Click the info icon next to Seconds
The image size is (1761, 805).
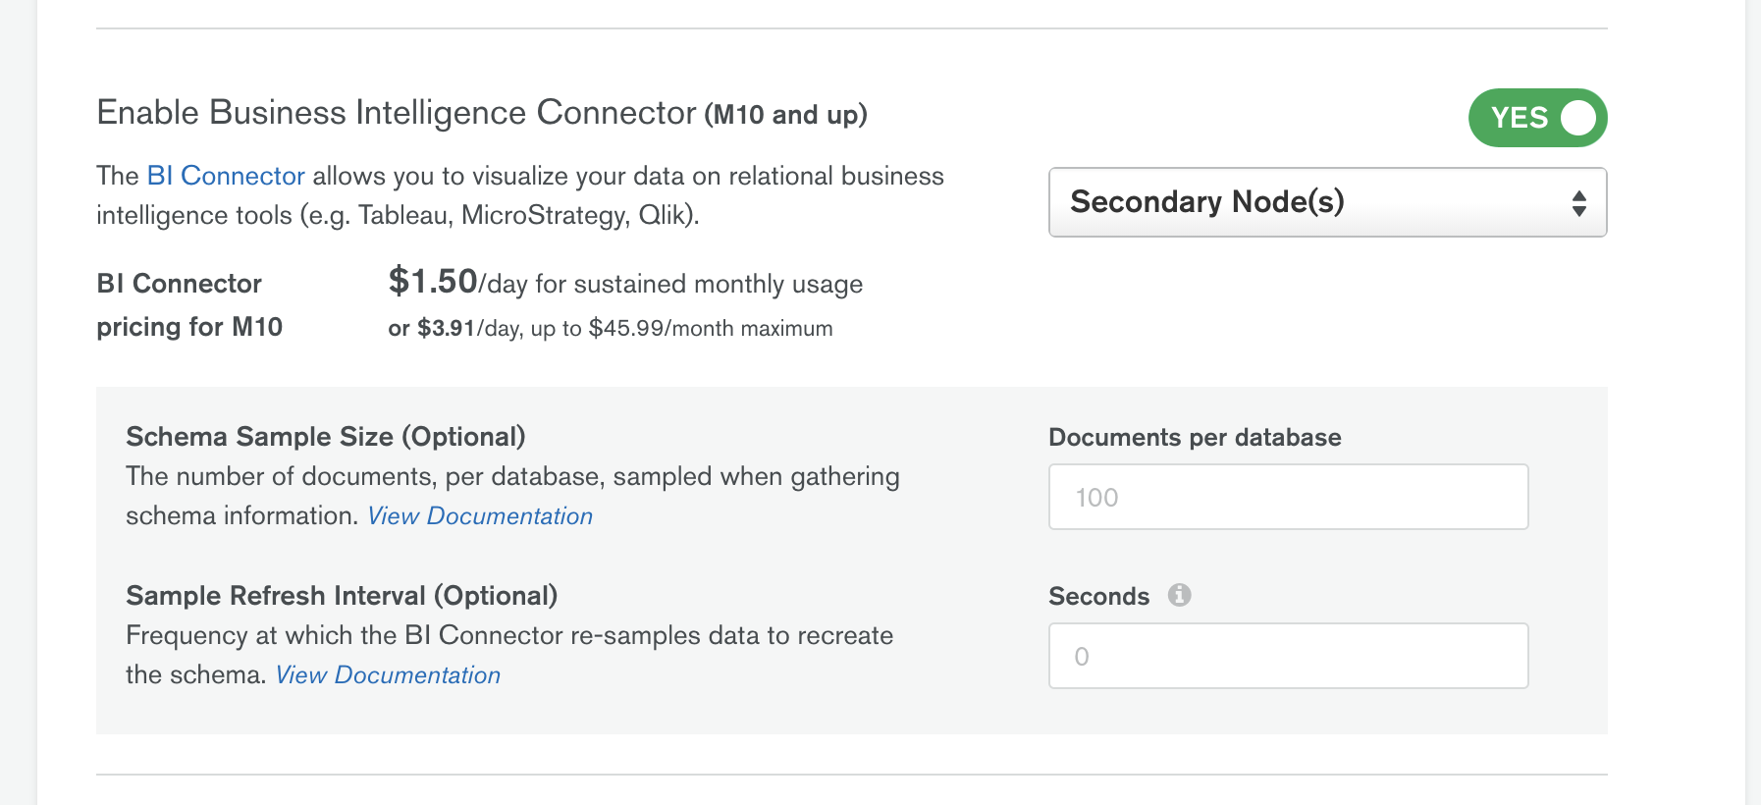(1179, 595)
